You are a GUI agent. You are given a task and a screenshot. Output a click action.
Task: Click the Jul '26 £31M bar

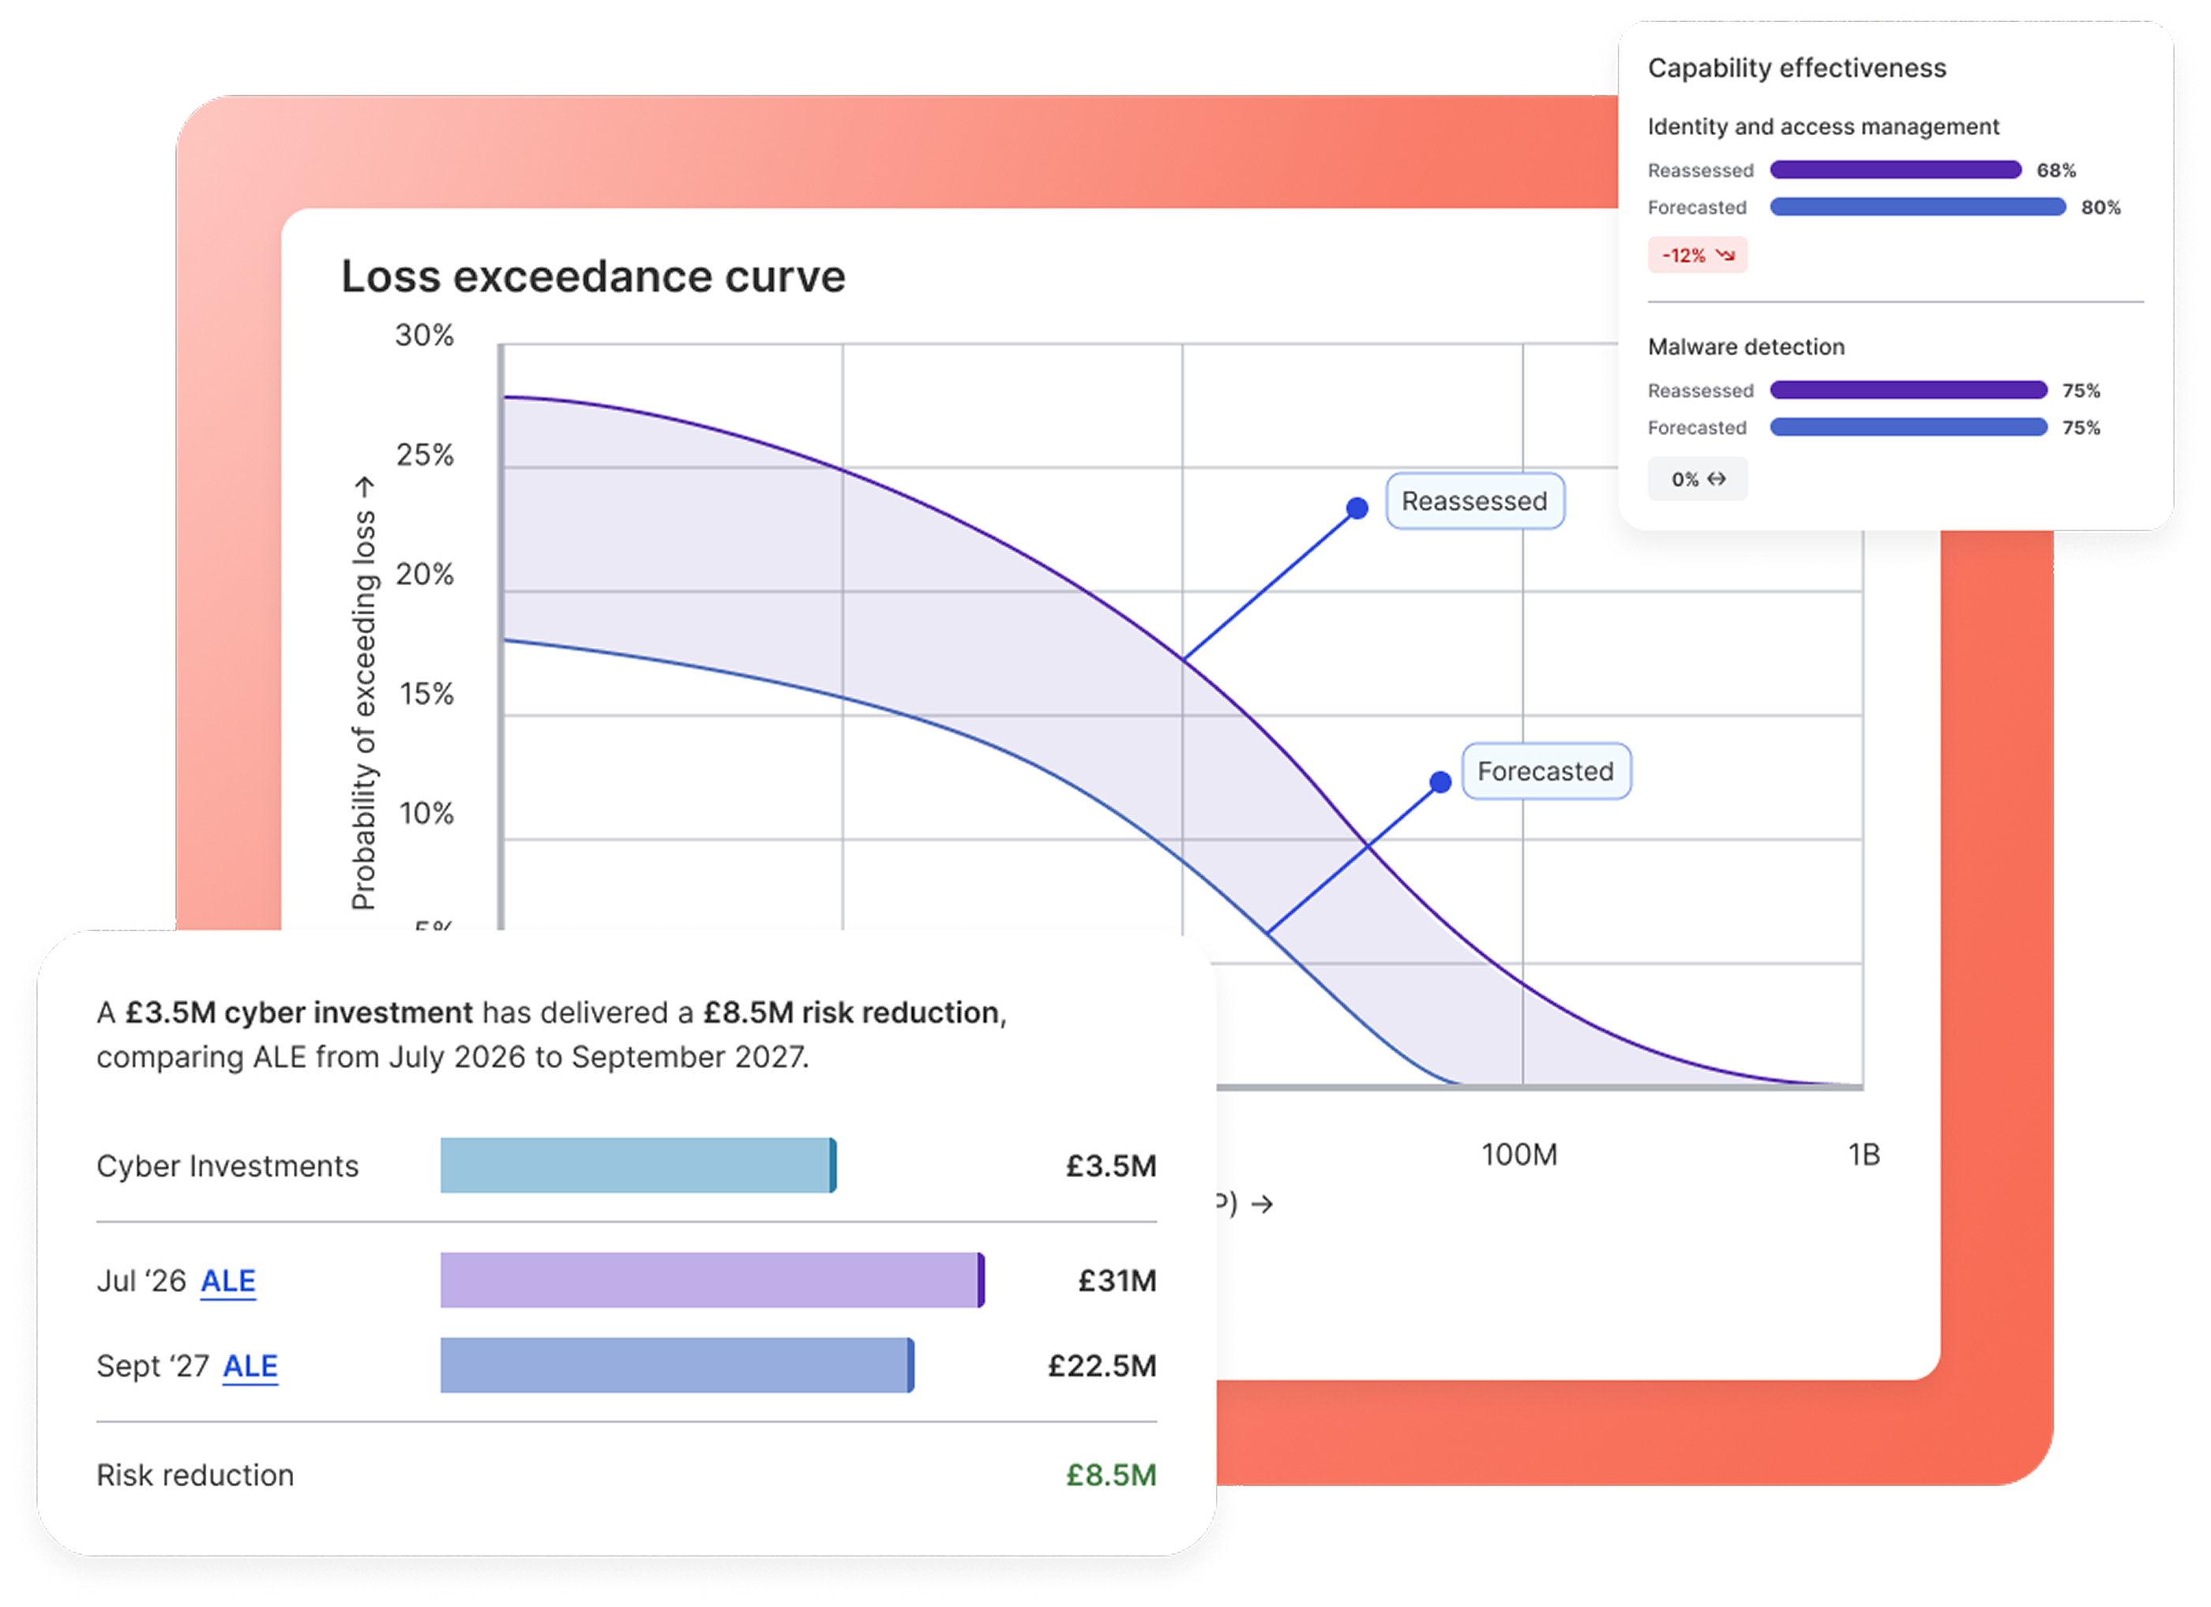(712, 1280)
